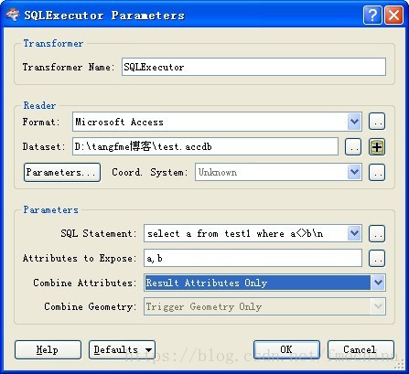Confirm with the OK button

pos(286,349)
